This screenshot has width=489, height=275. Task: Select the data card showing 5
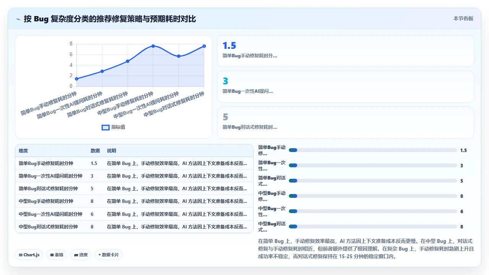(345, 123)
